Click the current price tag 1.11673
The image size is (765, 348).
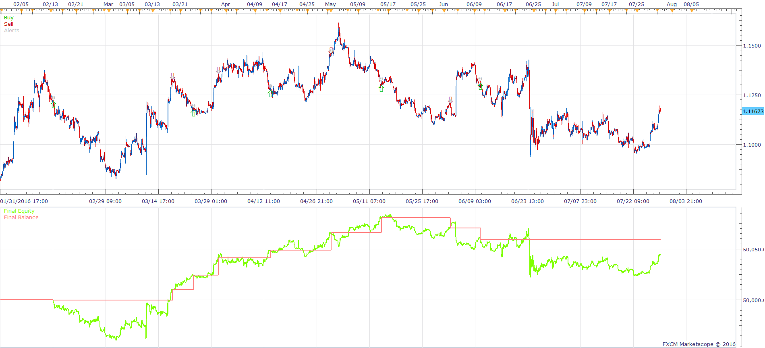pyautogui.click(x=753, y=111)
